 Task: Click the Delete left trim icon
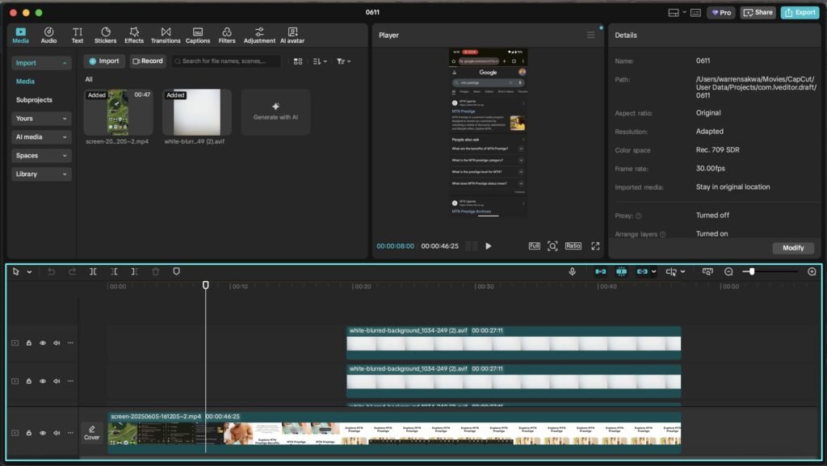click(114, 271)
